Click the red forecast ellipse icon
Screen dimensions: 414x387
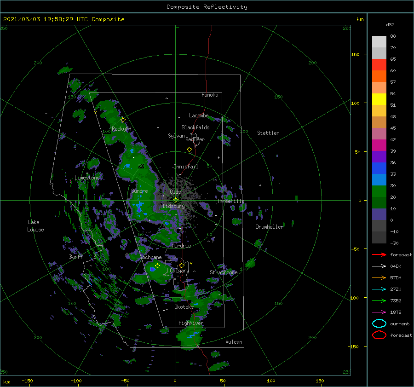point(379,335)
